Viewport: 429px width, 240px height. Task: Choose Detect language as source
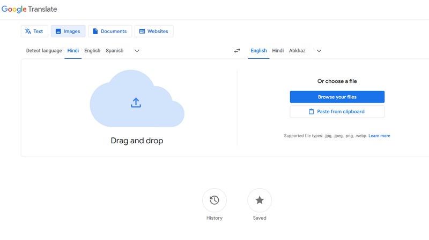(44, 50)
